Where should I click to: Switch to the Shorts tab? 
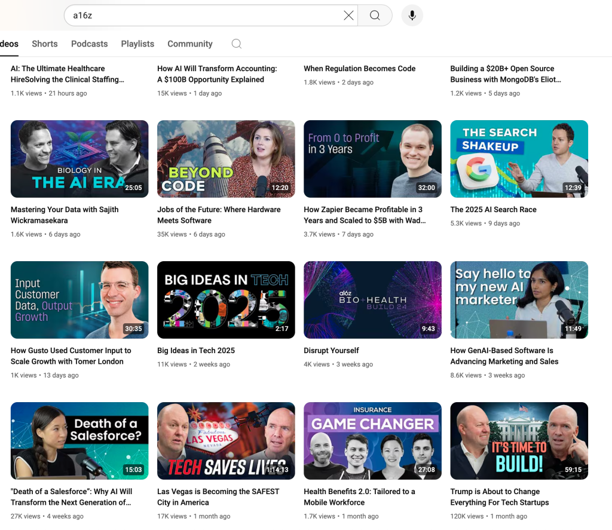45,44
